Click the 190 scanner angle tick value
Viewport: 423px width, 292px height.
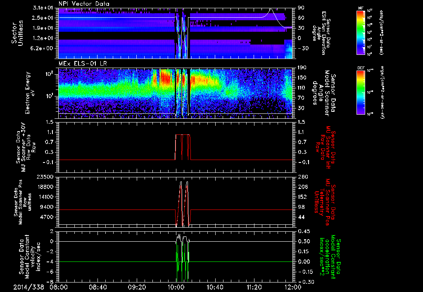coord(302,68)
